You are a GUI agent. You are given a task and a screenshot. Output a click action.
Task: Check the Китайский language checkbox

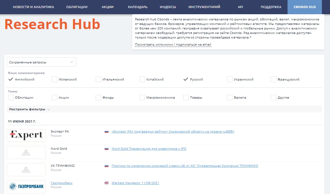(142, 79)
